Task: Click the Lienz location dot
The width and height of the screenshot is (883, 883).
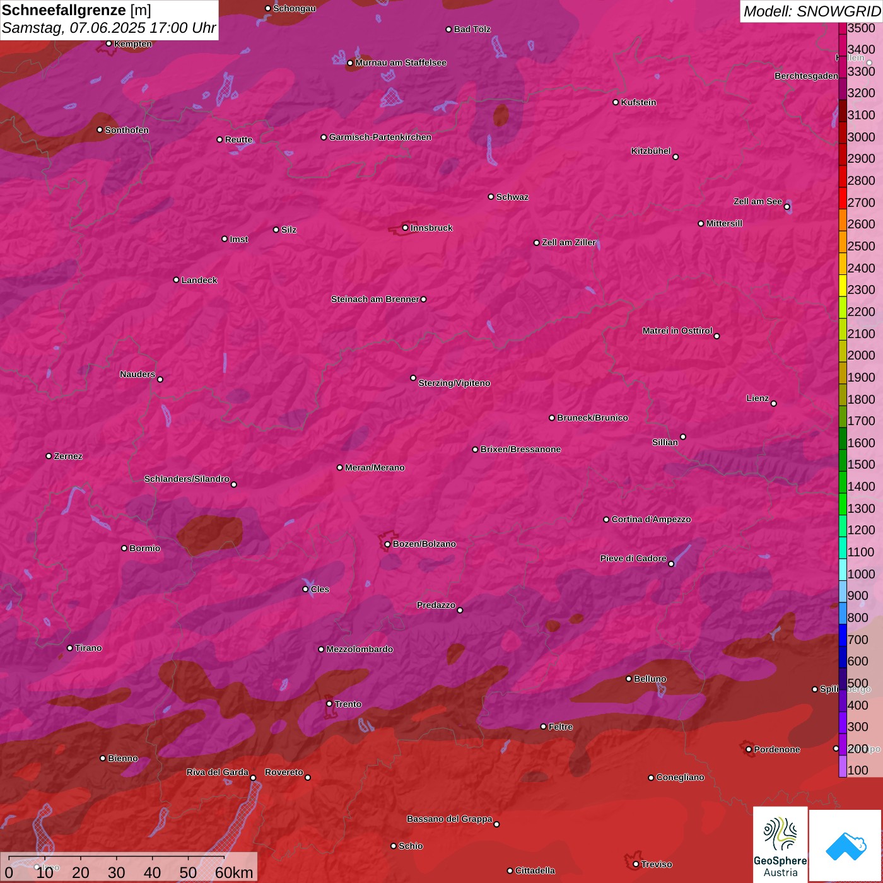Action: [x=773, y=403]
